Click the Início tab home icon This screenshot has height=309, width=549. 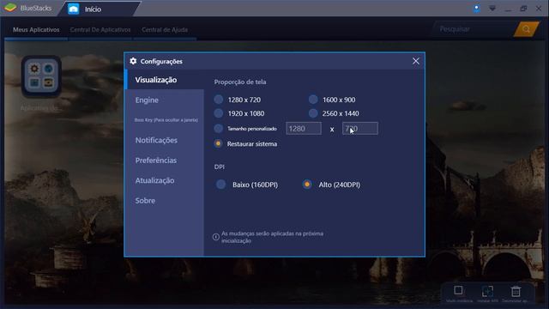point(73,9)
